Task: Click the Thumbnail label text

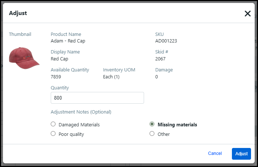Action: click(x=20, y=34)
